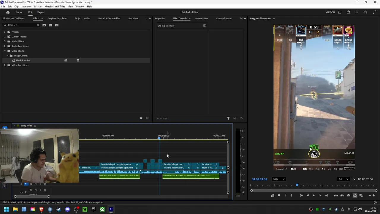
Task: Mute track A5
Action: click(36, 190)
